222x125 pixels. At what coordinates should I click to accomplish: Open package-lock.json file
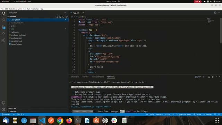point(38,35)
